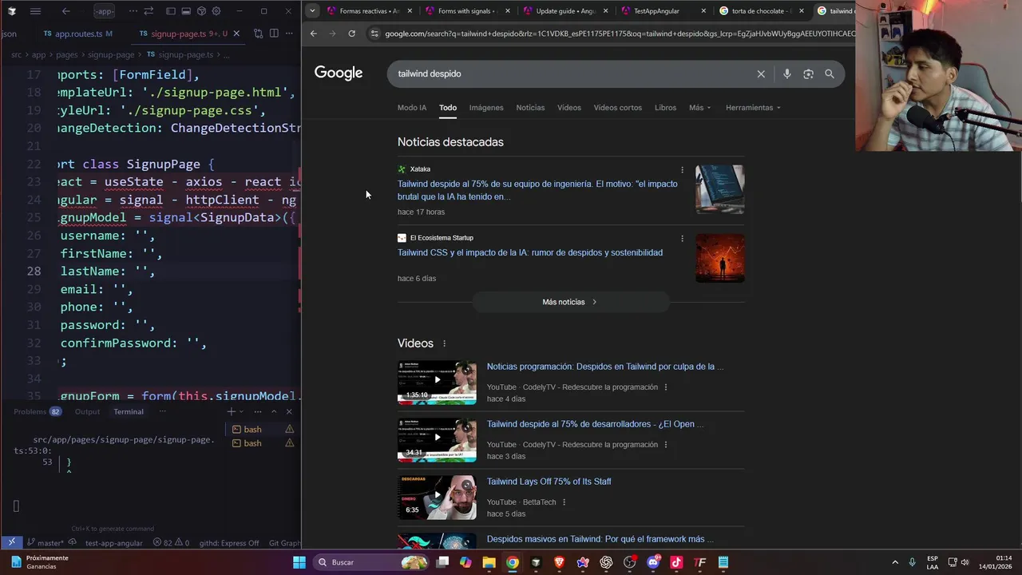Expand the new terminal launch profile dropdown
The height and width of the screenshot is (575, 1022).
pos(243,412)
